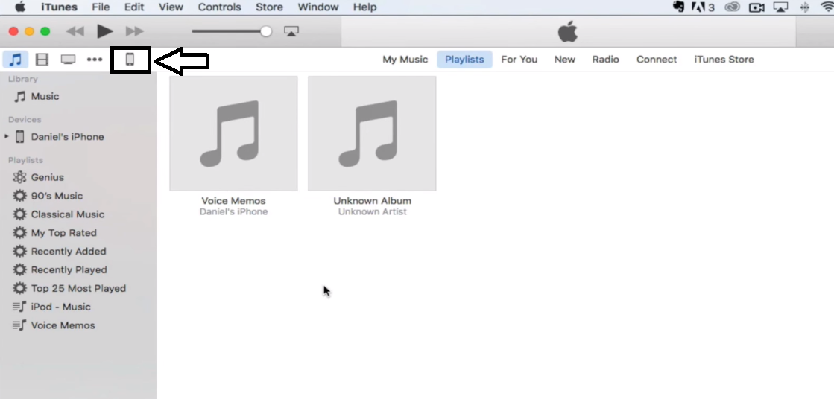Click the genius atom icon
The width and height of the screenshot is (834, 399).
click(x=19, y=177)
